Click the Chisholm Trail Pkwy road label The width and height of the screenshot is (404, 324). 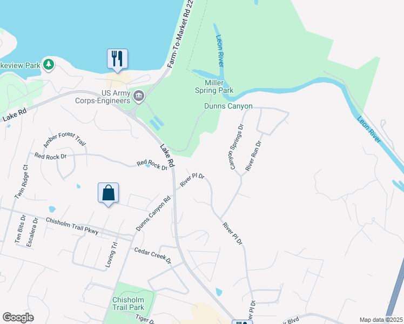coord(72,226)
